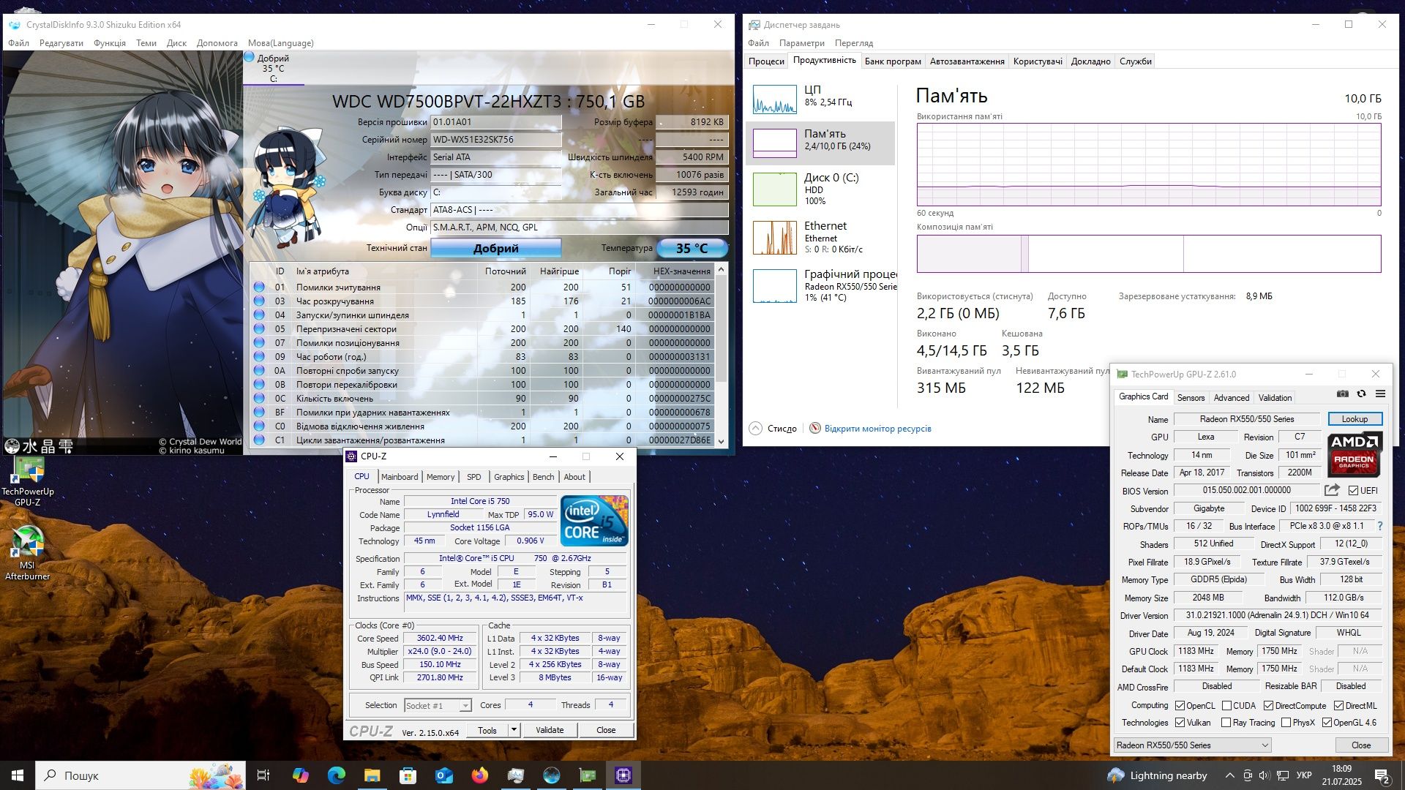Screen dimensions: 1405x790
Task: Toggle the Ray Tracing checkbox
Action: (x=1226, y=722)
